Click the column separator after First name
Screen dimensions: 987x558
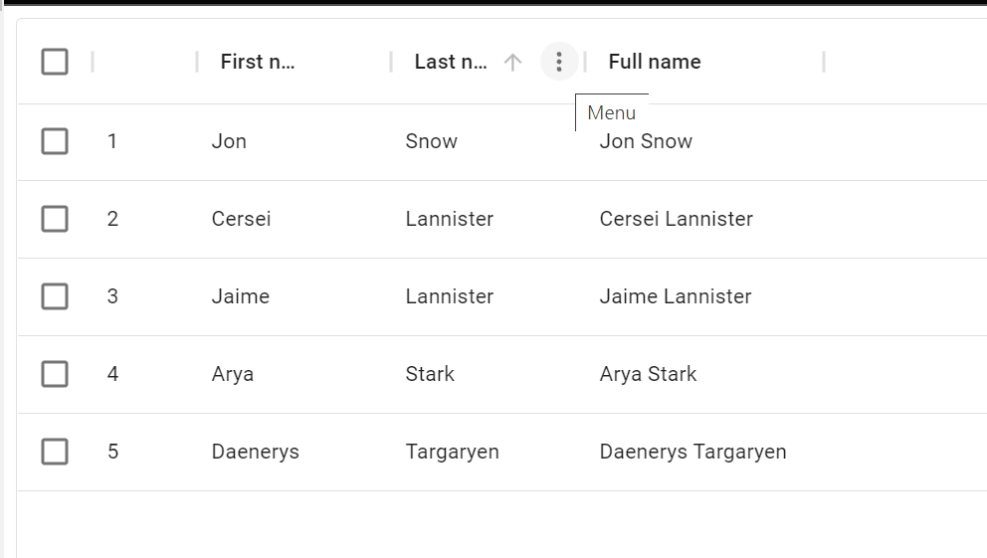[391, 62]
